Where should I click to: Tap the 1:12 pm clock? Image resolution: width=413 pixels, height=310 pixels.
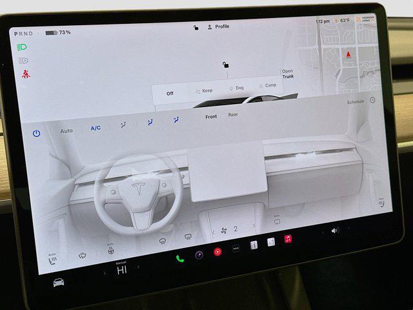click(x=323, y=21)
